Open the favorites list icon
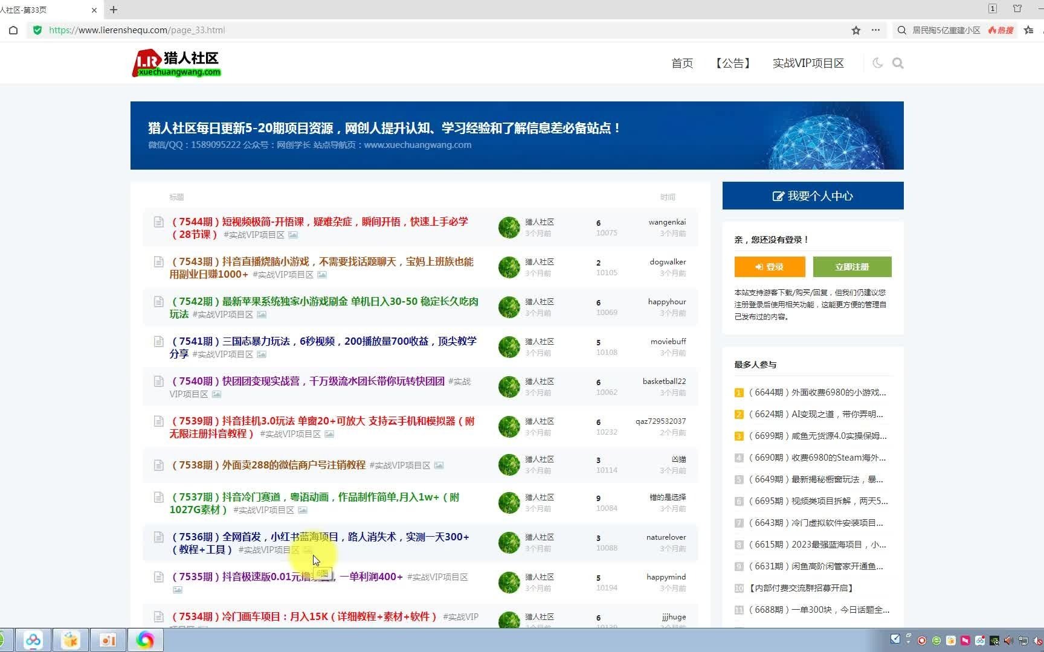The image size is (1044, 652). [x=1028, y=30]
